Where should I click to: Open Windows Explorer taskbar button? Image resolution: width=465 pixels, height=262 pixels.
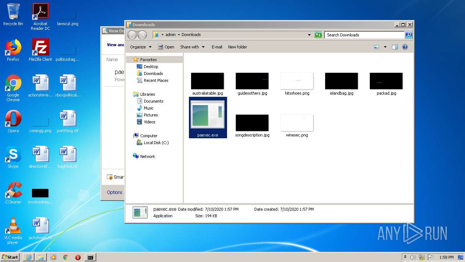coord(41,257)
